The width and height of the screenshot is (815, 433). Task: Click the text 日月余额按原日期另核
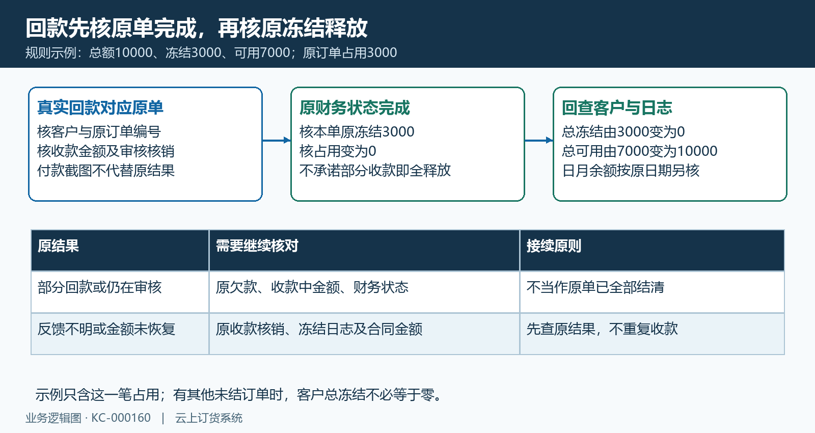coord(631,170)
